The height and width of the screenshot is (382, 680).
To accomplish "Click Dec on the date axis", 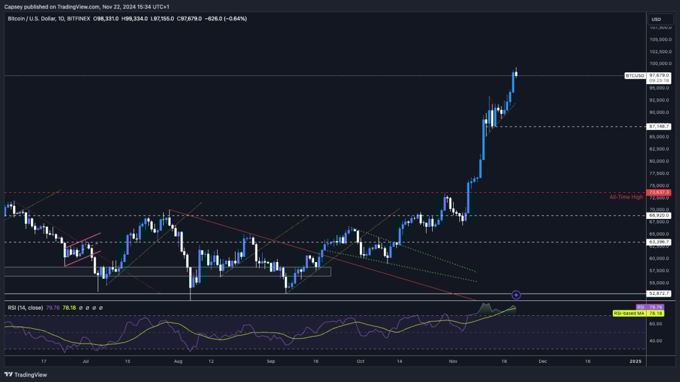I will tap(543, 362).
